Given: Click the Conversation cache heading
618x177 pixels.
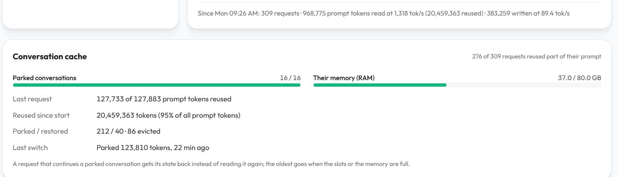Looking at the screenshot, I should pyautogui.click(x=50, y=57).
